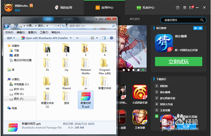Click the change view icon in Explorer

(92, 38)
